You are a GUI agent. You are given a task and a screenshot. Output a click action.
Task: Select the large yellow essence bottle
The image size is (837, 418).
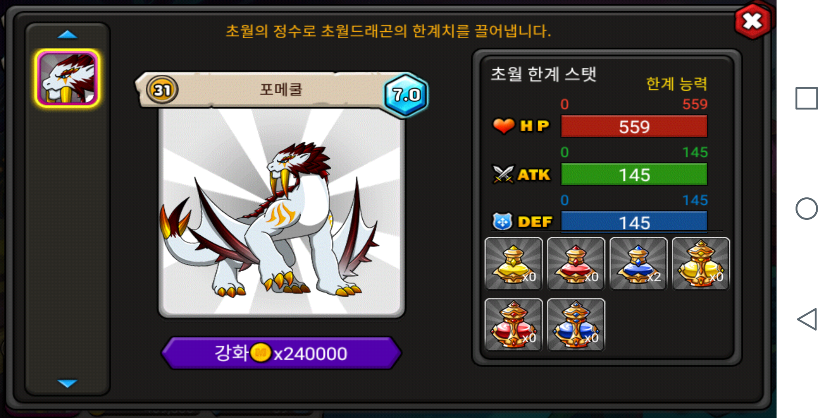(701, 264)
